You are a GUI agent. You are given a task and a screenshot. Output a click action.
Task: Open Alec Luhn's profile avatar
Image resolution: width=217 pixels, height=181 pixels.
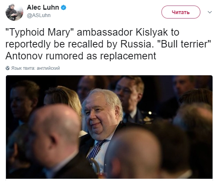pyautogui.click(x=14, y=12)
